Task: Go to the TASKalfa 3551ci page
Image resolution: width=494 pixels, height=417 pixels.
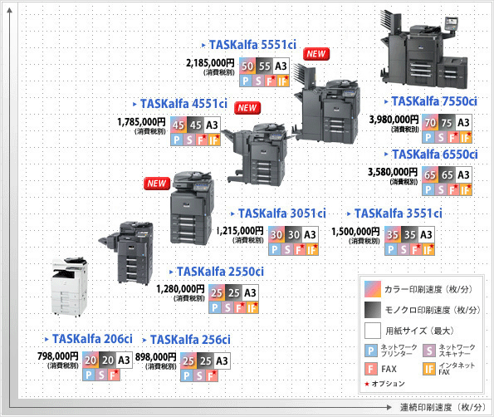Action: pos(399,213)
